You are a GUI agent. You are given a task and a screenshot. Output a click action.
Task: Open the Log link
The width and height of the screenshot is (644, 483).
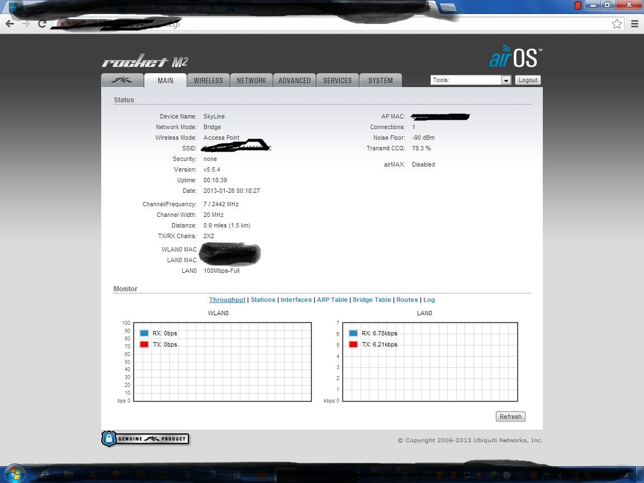429,300
